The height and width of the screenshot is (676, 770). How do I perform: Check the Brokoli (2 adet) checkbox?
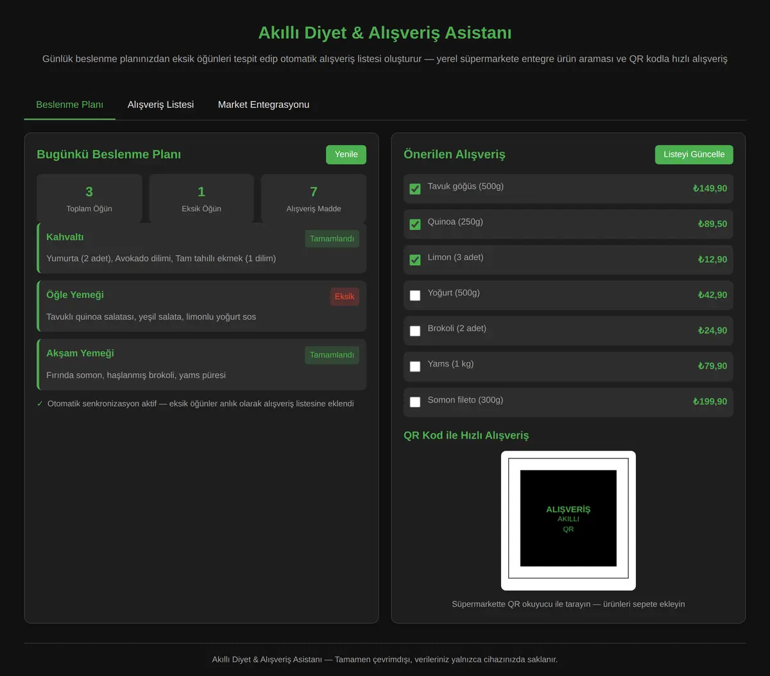click(415, 331)
